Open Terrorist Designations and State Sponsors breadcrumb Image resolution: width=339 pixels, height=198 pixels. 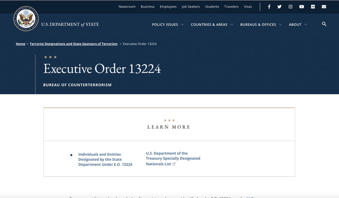coord(73,44)
